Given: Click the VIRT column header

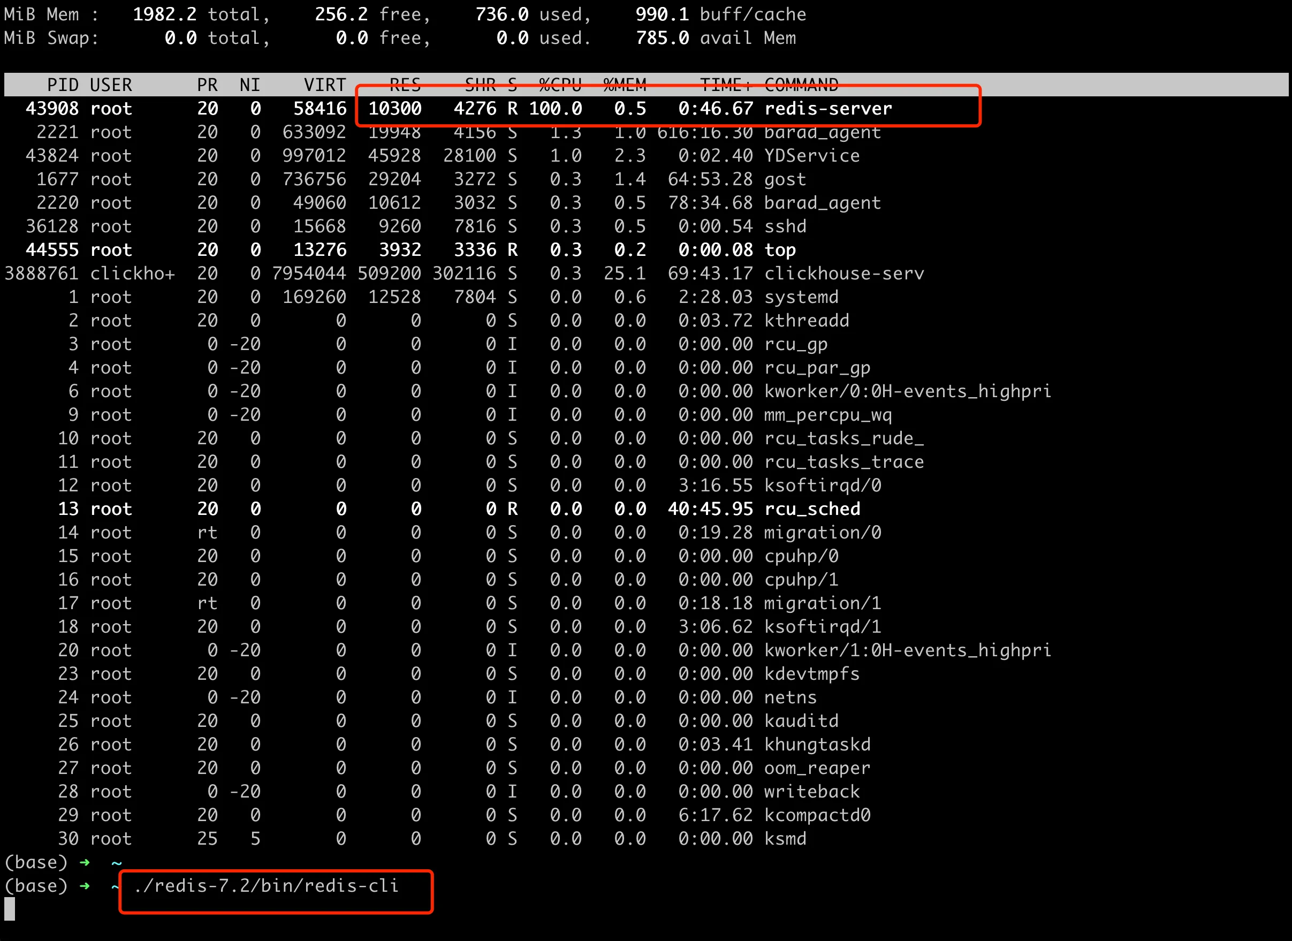Looking at the screenshot, I should tap(325, 85).
